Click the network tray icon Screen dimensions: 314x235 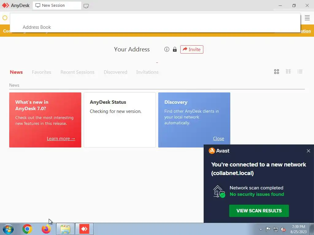click(276, 229)
